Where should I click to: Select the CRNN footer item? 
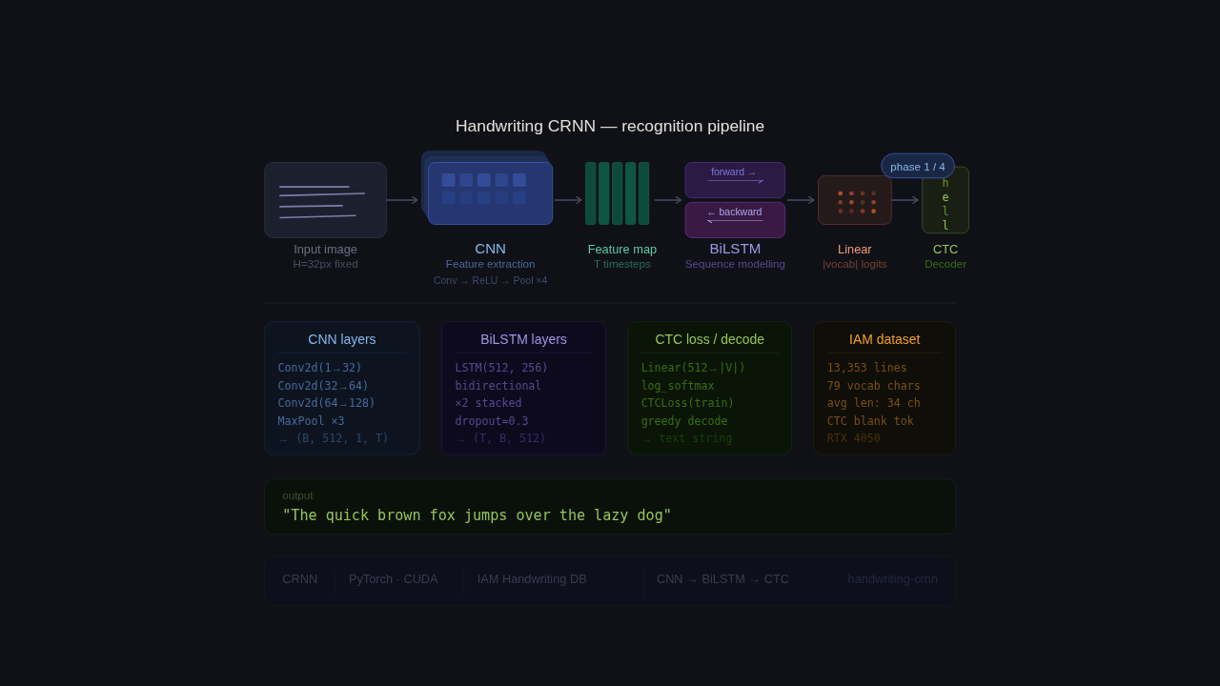[299, 579]
